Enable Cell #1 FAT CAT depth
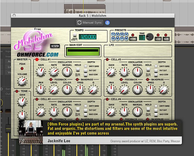The image size is (194, 156). [x=86, y=71]
